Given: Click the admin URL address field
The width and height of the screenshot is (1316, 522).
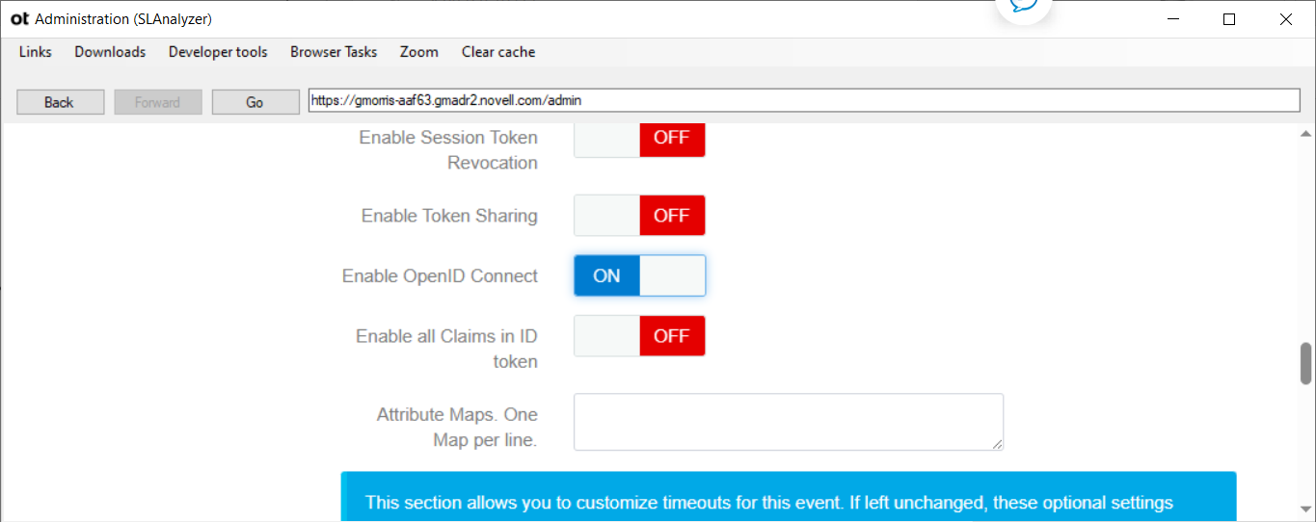Looking at the screenshot, I should [x=803, y=100].
